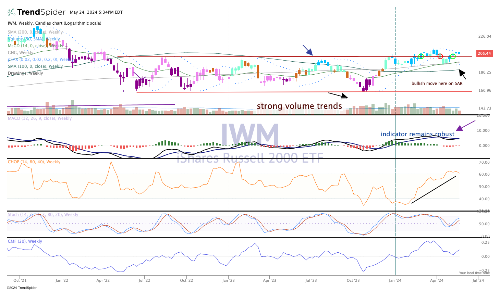Click the 226.04 price axis value
The height and width of the screenshot is (291, 500).
pyautogui.click(x=485, y=36)
